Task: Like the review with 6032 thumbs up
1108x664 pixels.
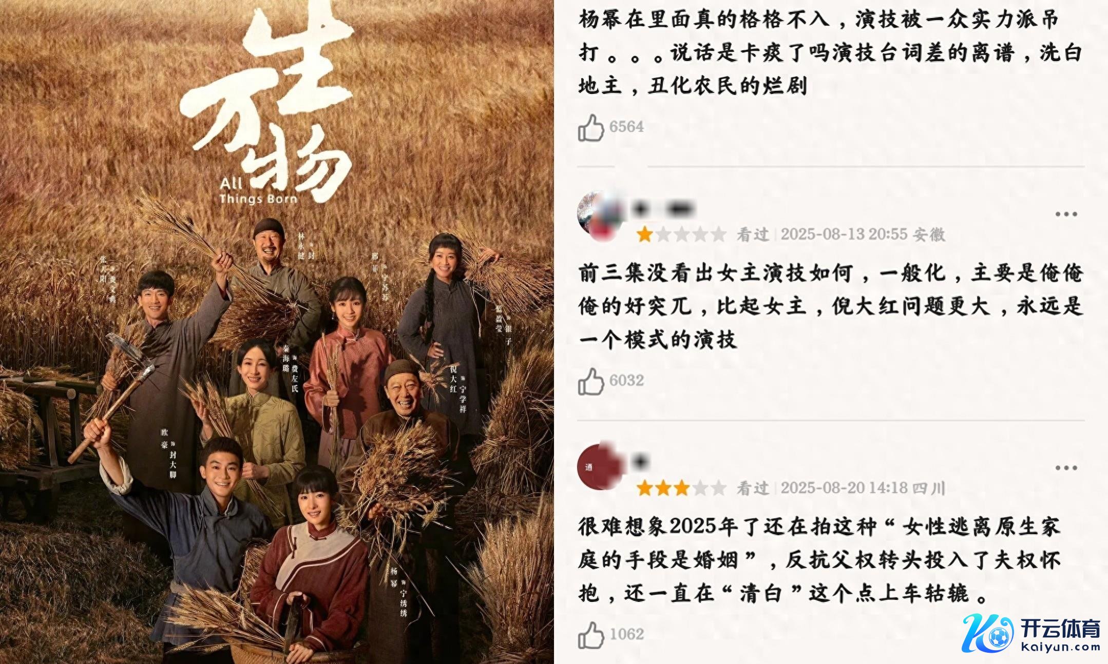Action: [590, 381]
